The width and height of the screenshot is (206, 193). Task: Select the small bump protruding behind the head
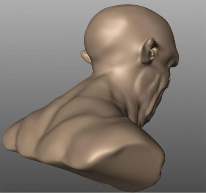coord(85,56)
